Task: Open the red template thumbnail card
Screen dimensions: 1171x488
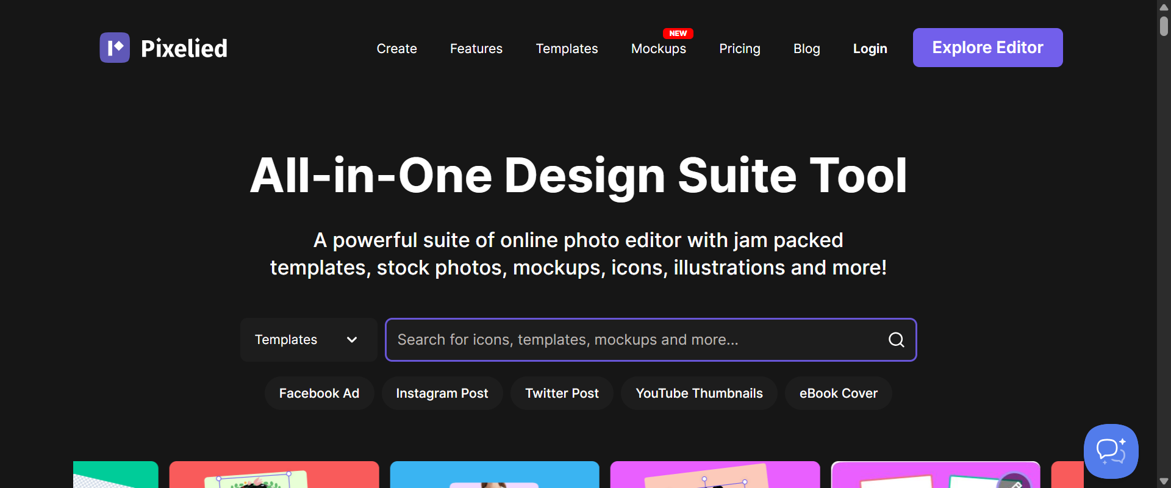Action: [274, 475]
